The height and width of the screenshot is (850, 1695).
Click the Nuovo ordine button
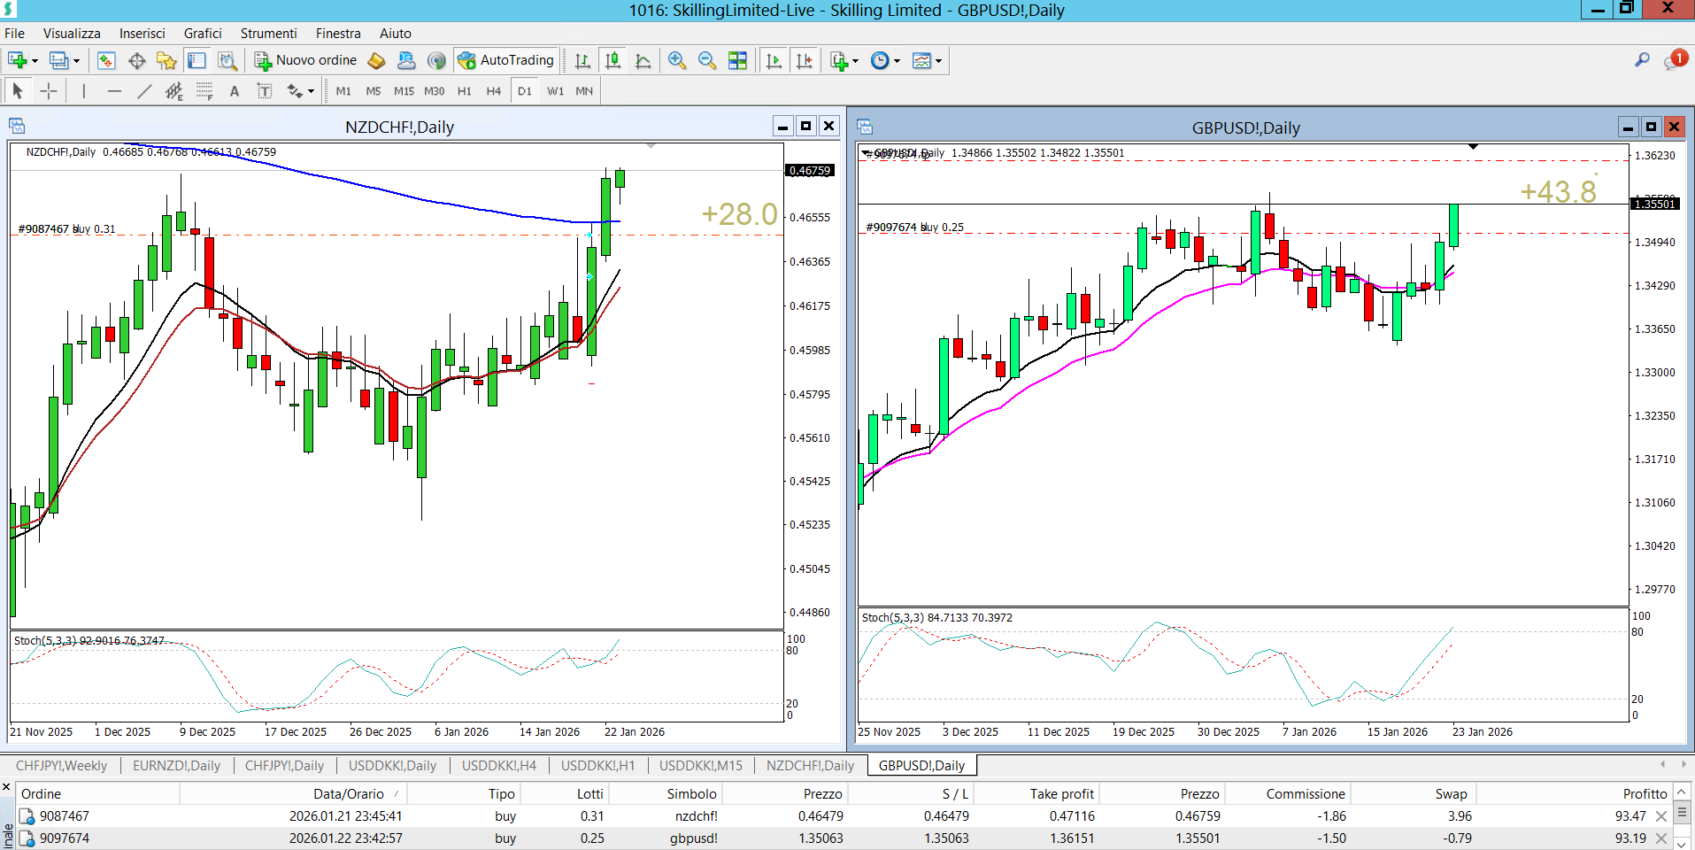(x=306, y=60)
